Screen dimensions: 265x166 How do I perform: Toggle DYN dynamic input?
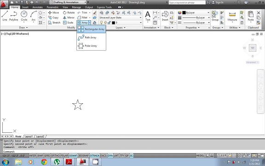point(110,155)
